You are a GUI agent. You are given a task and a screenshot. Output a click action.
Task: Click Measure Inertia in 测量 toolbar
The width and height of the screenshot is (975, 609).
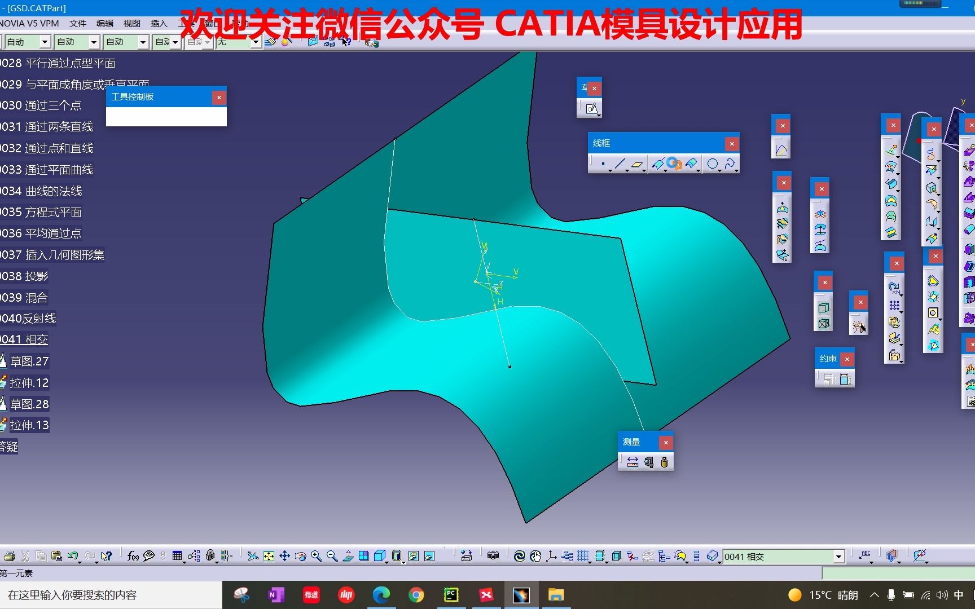[x=664, y=462]
